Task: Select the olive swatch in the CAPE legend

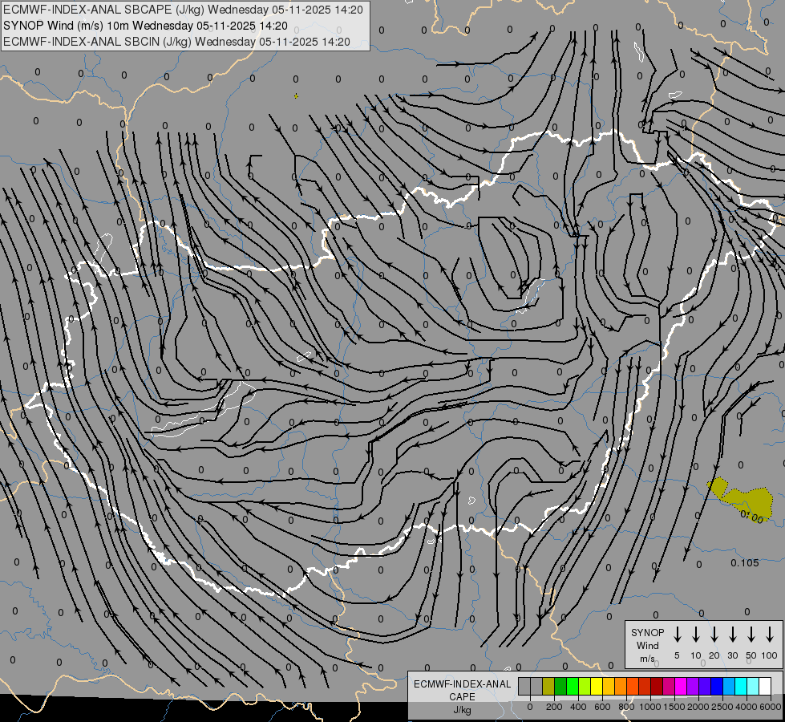Action: coord(548,686)
